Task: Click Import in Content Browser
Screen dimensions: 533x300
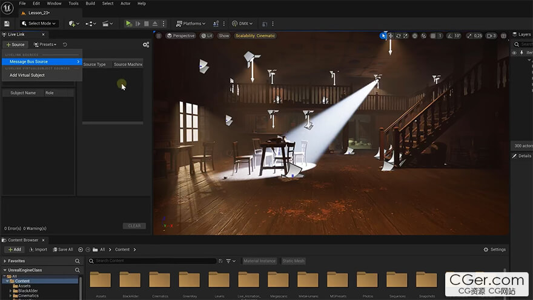Action: tap(38, 249)
